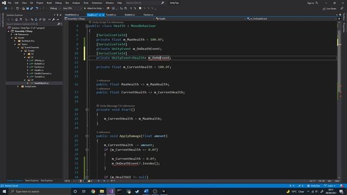The height and width of the screenshot is (195, 347).
Task: Click the editor vertical scrollbar
Action: pos(339,100)
